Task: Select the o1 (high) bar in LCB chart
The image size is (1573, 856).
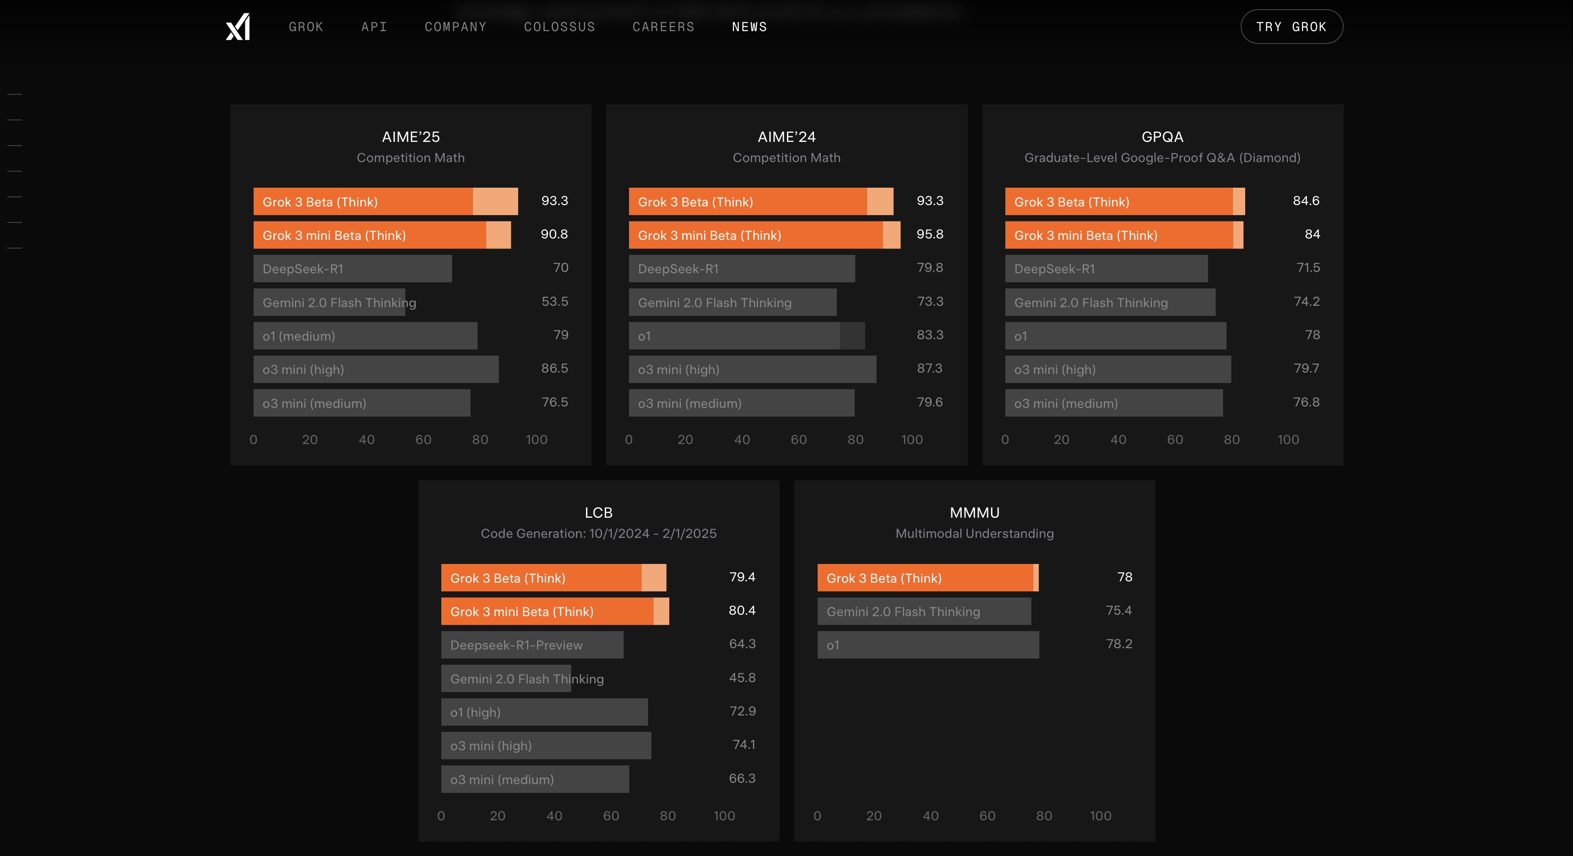Action: click(x=543, y=712)
